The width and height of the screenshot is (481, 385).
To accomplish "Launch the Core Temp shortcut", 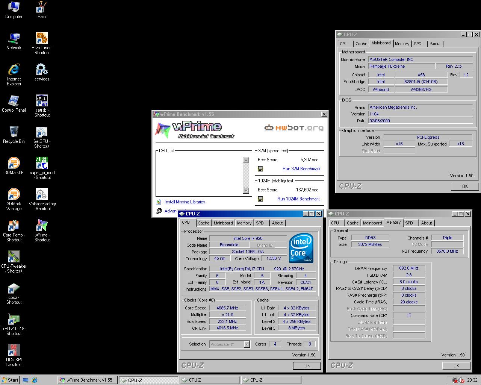I will click(x=14, y=231).
